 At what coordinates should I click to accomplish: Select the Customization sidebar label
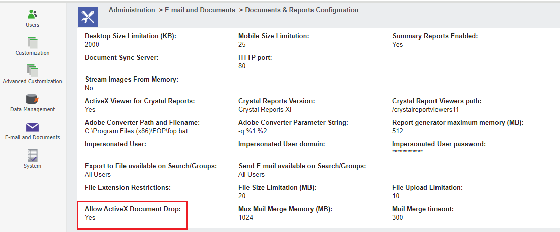click(x=32, y=53)
